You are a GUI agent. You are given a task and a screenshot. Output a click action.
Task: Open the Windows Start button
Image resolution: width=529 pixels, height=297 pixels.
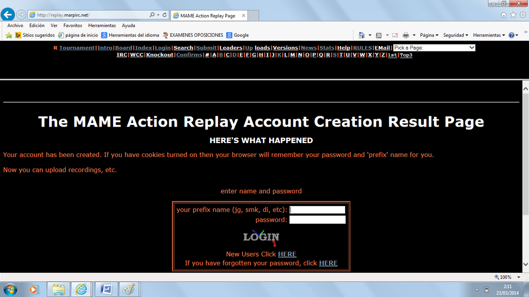pyautogui.click(x=10, y=290)
